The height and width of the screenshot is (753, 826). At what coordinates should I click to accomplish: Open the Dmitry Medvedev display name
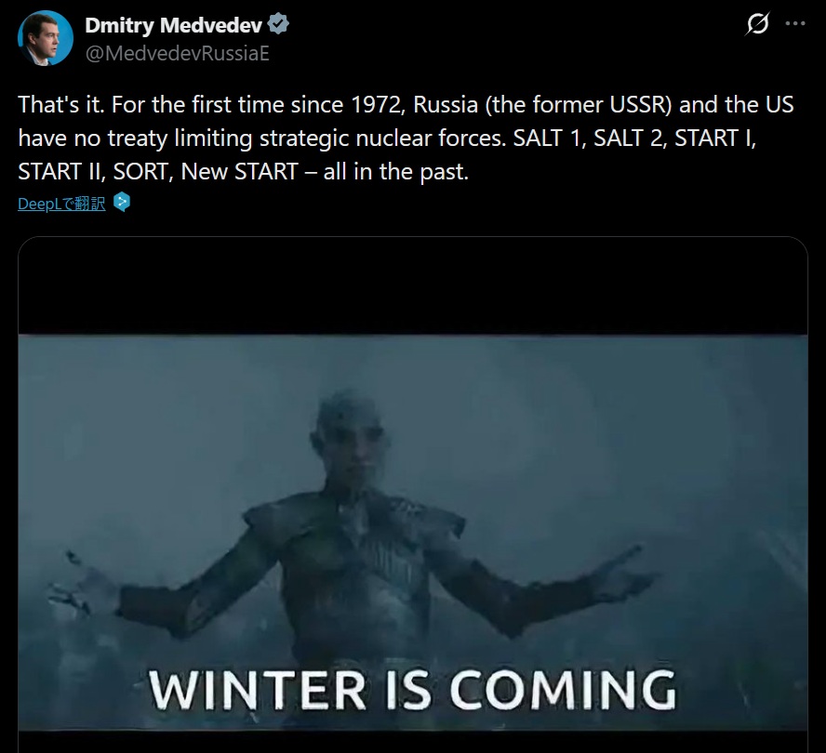[x=173, y=25]
